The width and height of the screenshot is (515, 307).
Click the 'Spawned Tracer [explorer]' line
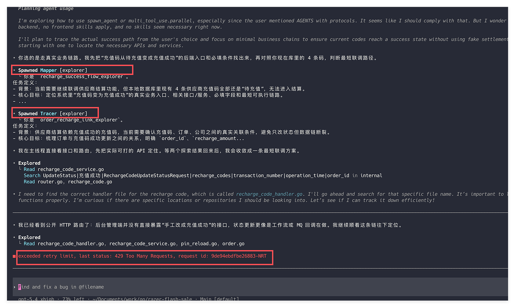(53, 113)
